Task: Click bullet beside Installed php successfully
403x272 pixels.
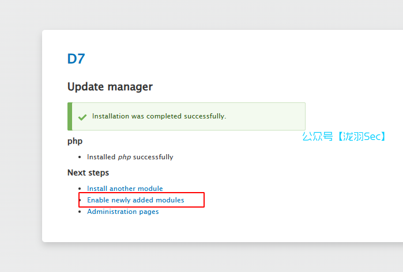Action: point(80,157)
